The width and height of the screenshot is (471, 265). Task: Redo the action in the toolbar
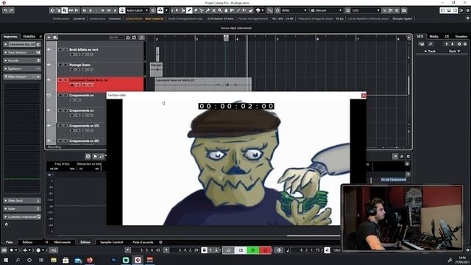click(x=12, y=10)
